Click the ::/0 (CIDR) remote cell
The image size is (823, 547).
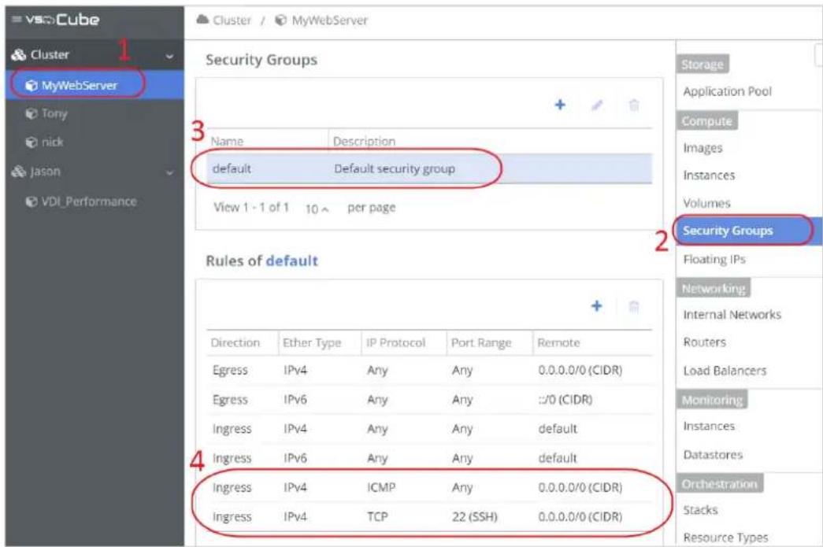(565, 400)
